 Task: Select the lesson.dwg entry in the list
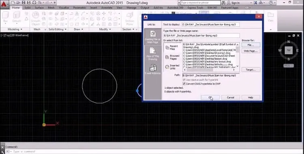coord(205,58)
